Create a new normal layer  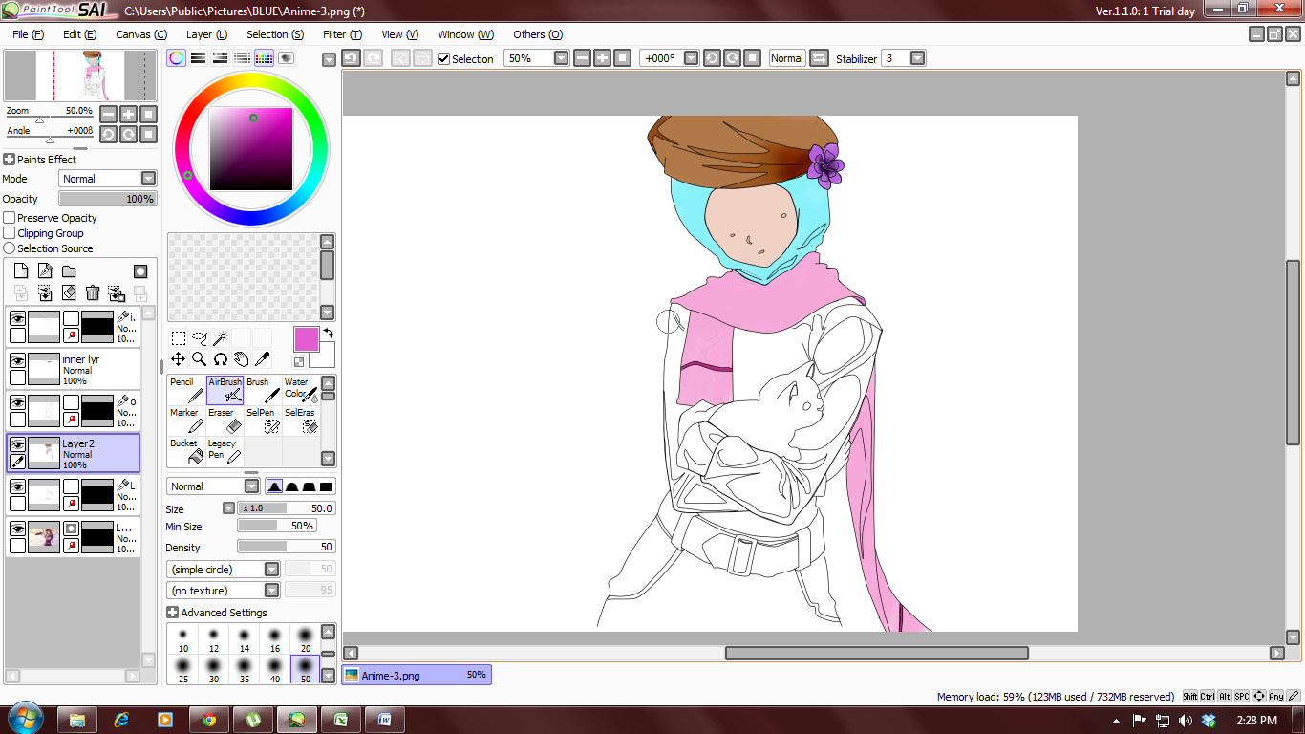(x=21, y=271)
